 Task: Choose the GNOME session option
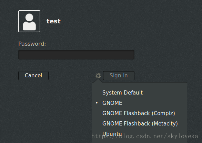112,103
